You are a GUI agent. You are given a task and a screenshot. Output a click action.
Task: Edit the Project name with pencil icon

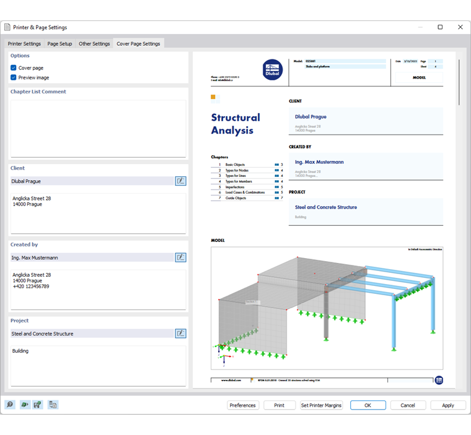point(180,334)
